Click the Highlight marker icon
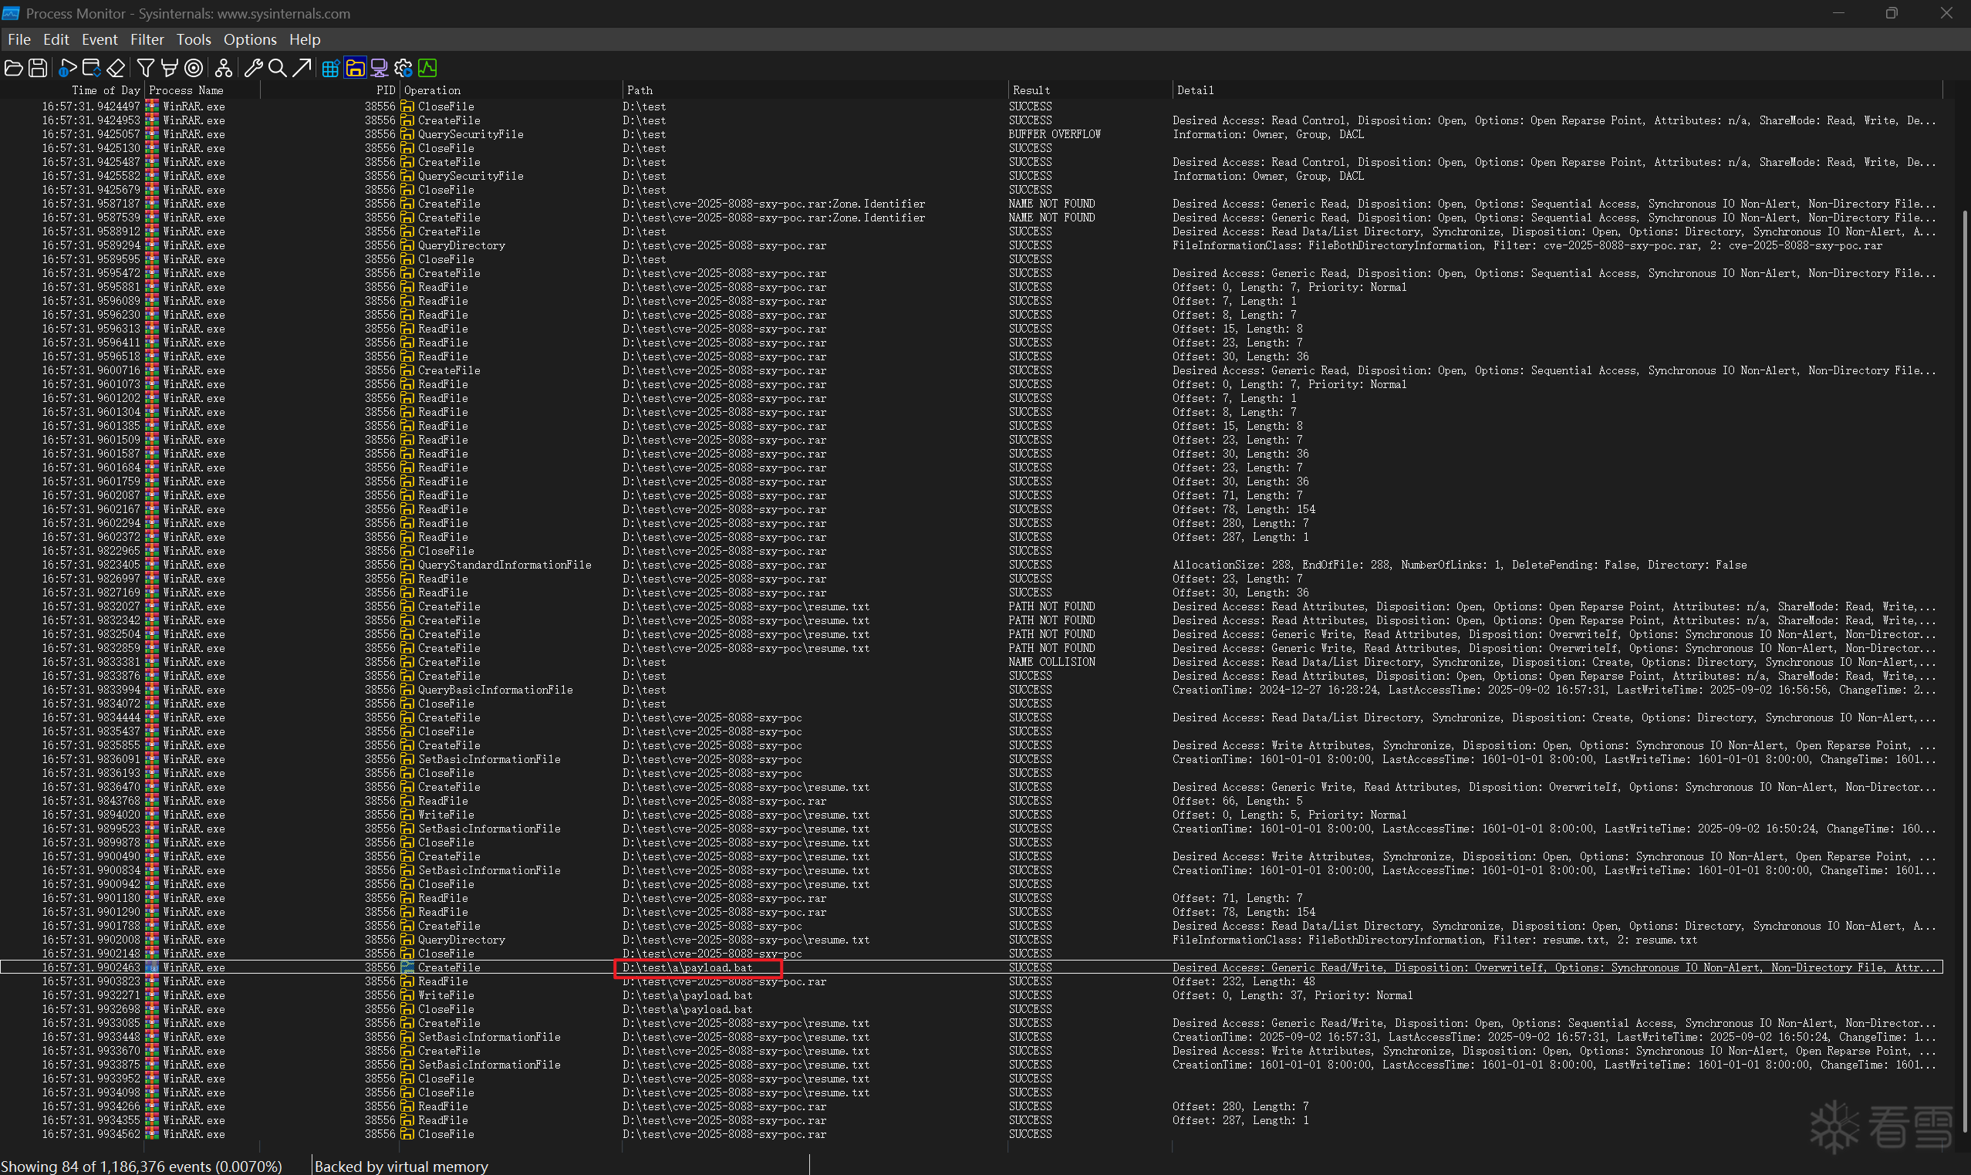This screenshot has width=1971, height=1175. click(170, 68)
